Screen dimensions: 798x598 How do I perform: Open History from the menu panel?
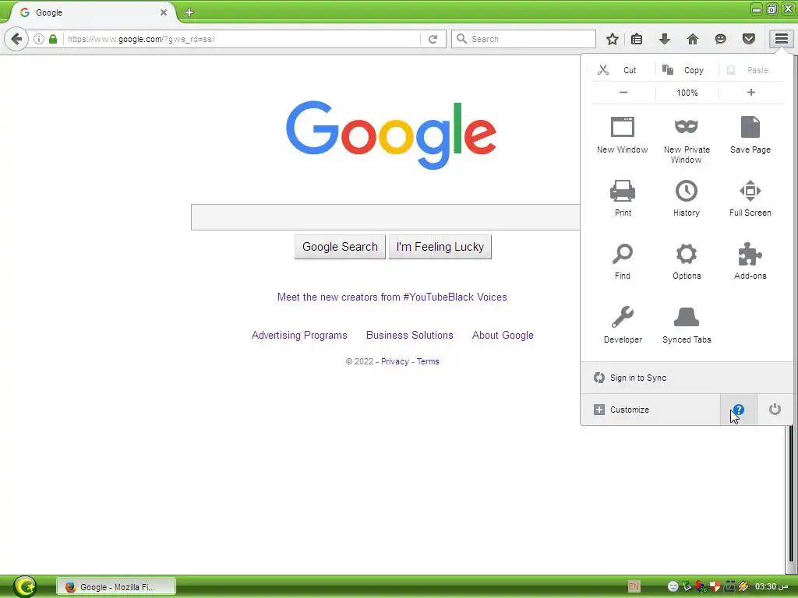687,199
